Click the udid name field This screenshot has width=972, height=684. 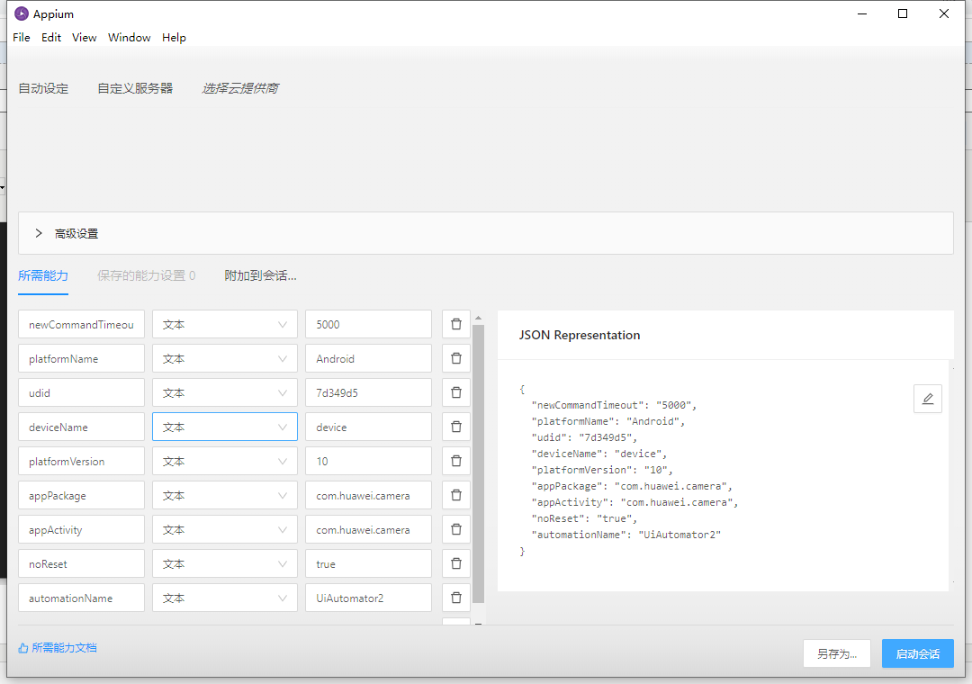click(81, 392)
